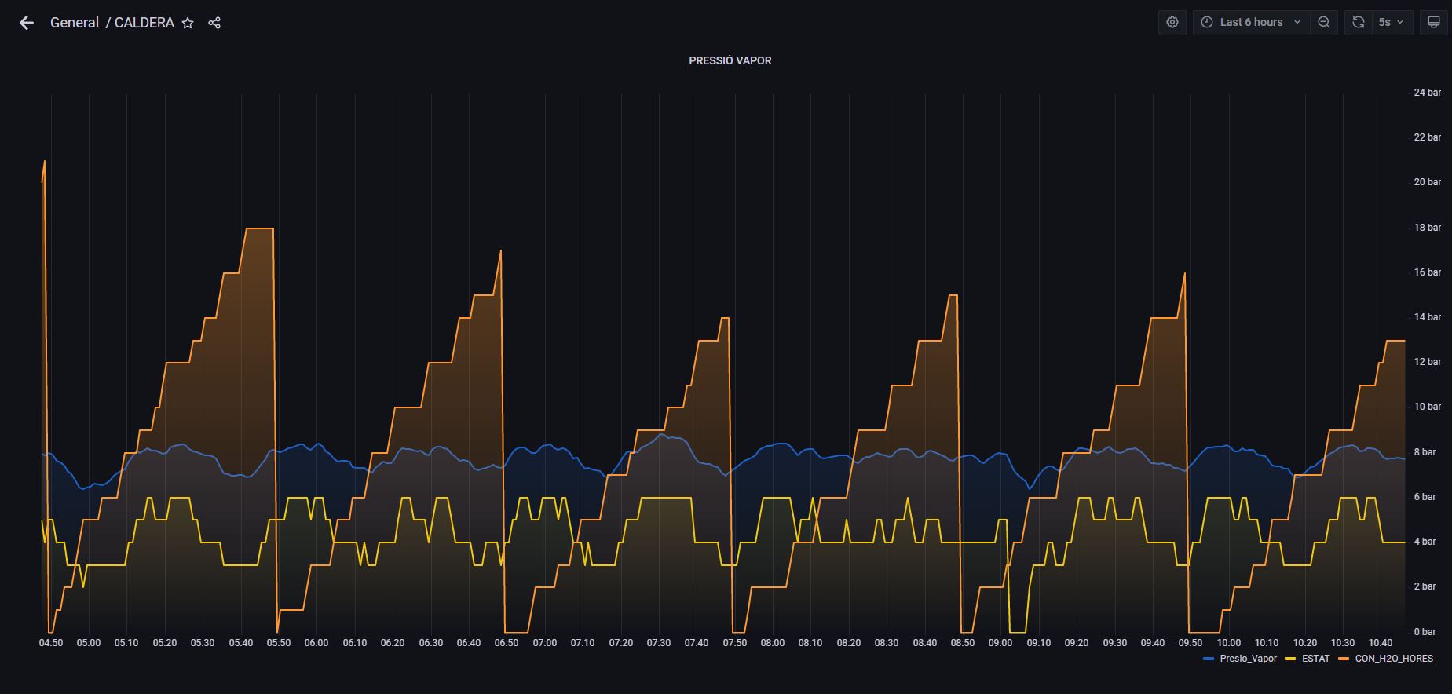Toggle ESTAT series visibility in legend
1452x694 pixels.
1315,659
